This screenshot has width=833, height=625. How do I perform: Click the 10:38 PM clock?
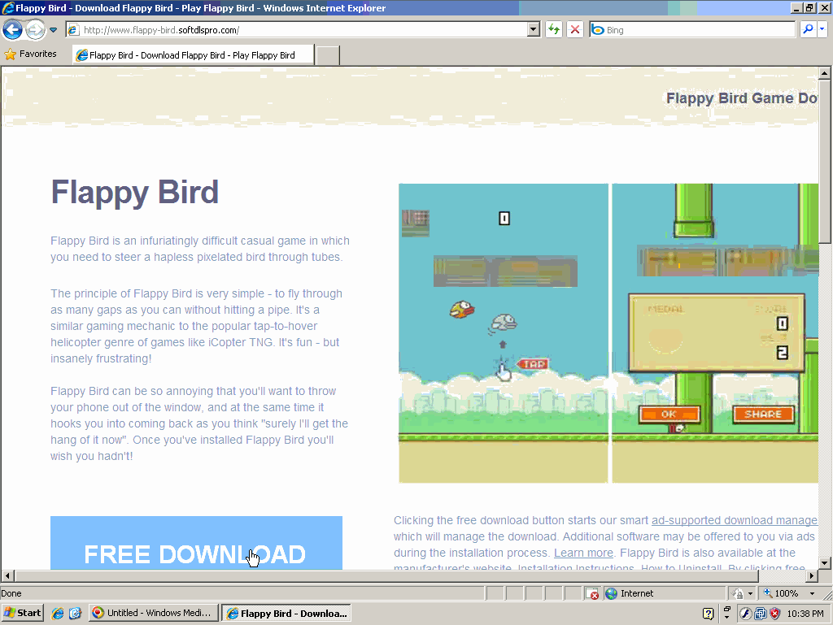coord(805,614)
